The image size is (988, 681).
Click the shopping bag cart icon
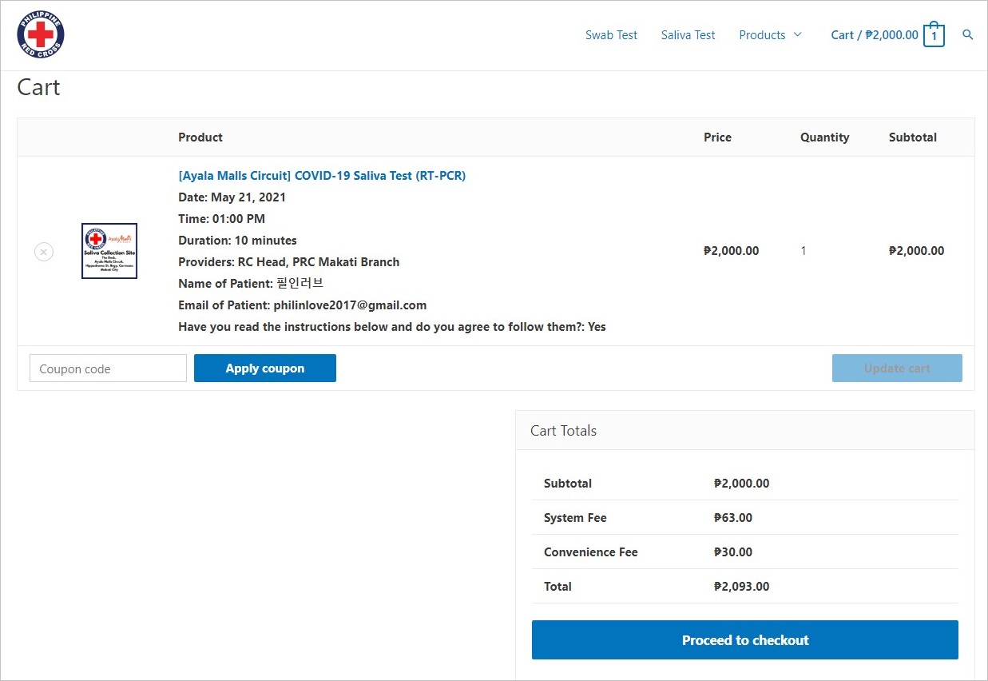934,35
